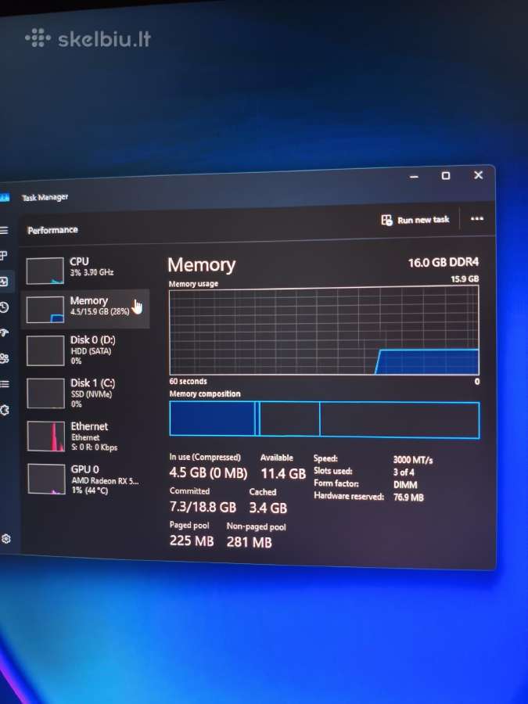Screen dimensions: 528x704
Task: Close the Task Manager window
Action: [x=478, y=175]
